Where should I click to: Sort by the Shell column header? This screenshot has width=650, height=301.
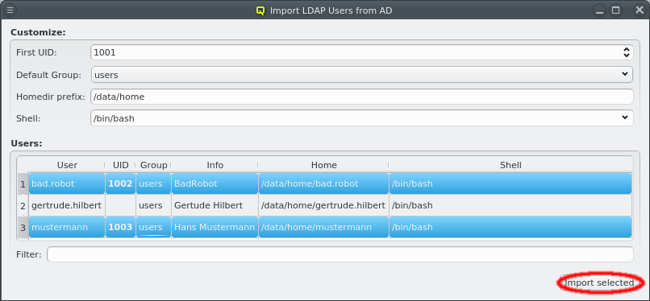click(510, 165)
